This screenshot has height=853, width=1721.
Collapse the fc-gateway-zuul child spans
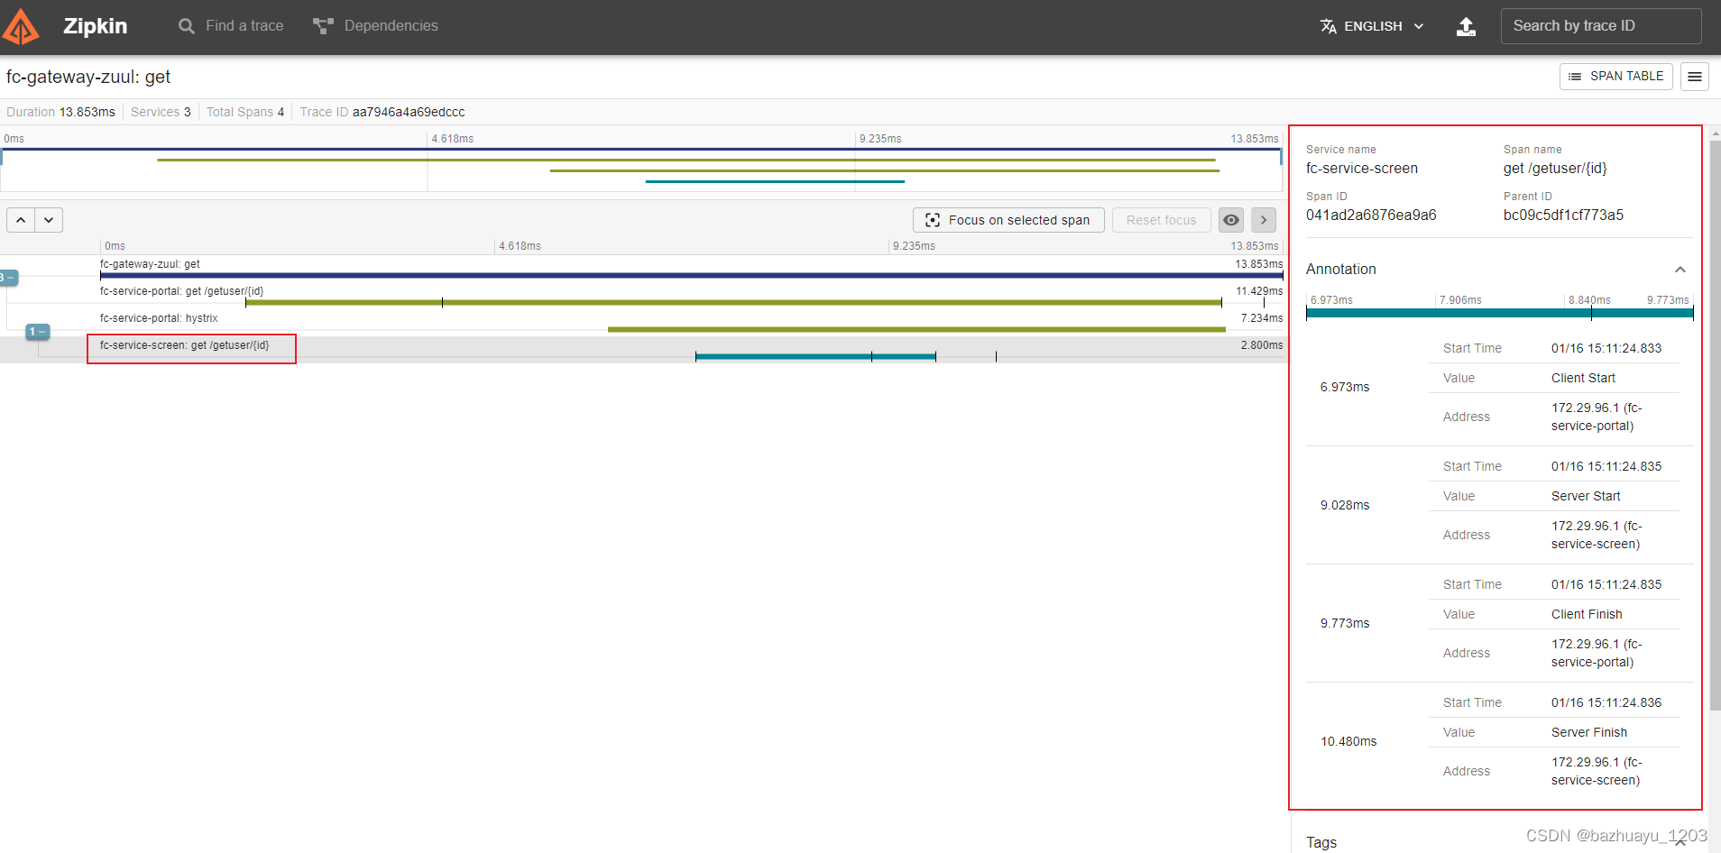coord(8,278)
